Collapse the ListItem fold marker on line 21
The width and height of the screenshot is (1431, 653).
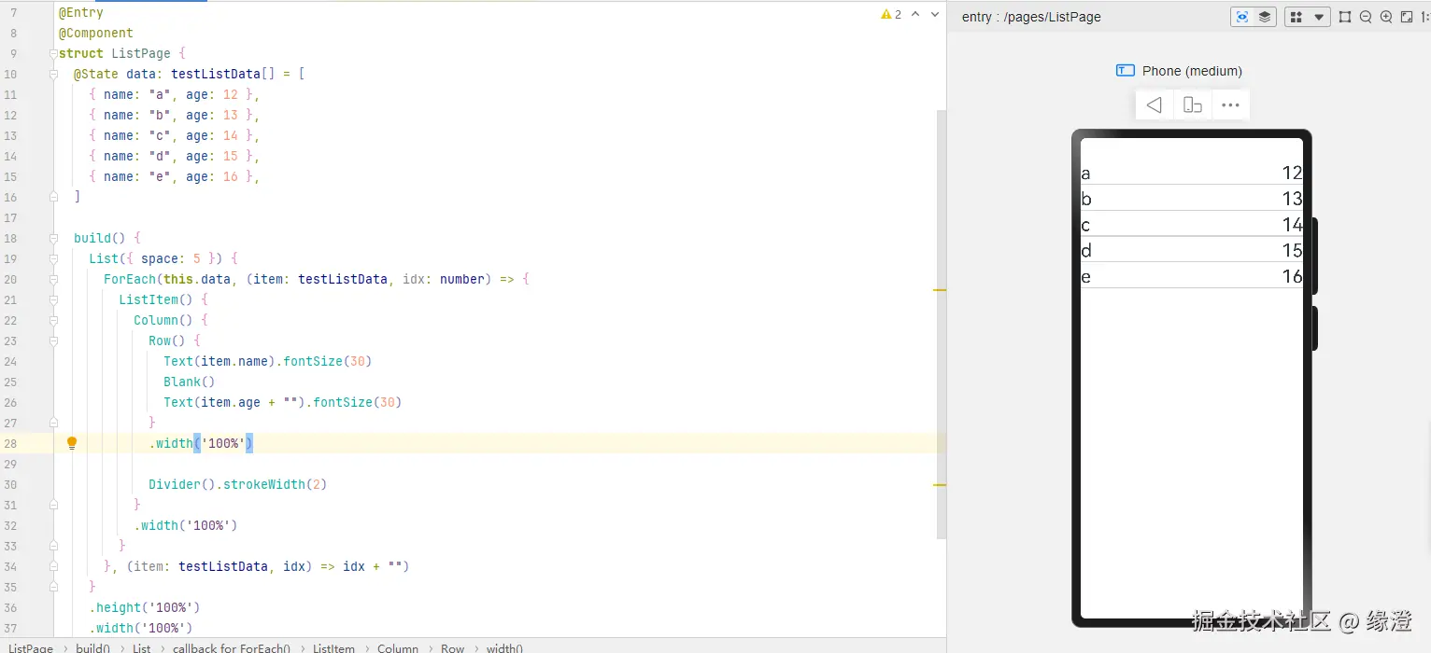[53, 299]
